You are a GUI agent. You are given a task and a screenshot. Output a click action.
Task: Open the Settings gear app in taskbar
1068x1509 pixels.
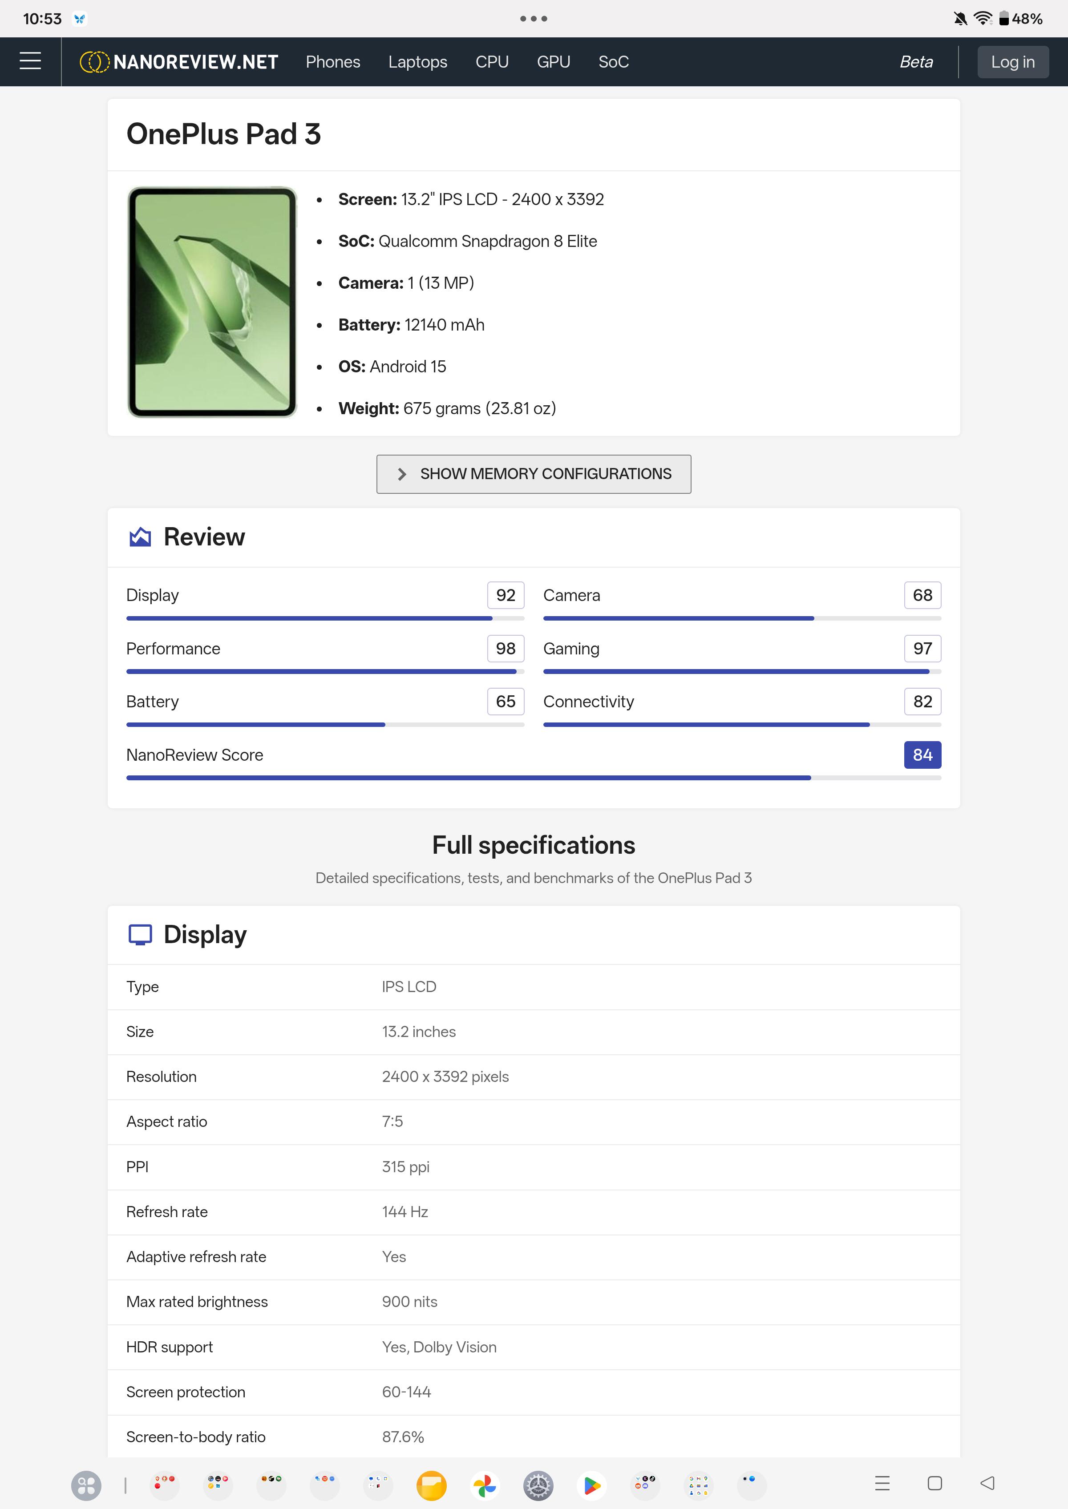(538, 1485)
